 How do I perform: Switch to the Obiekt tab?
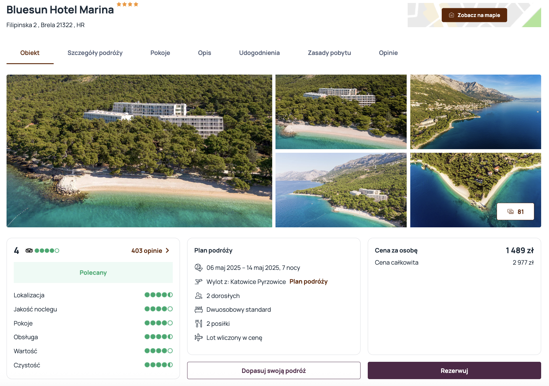pyautogui.click(x=30, y=53)
